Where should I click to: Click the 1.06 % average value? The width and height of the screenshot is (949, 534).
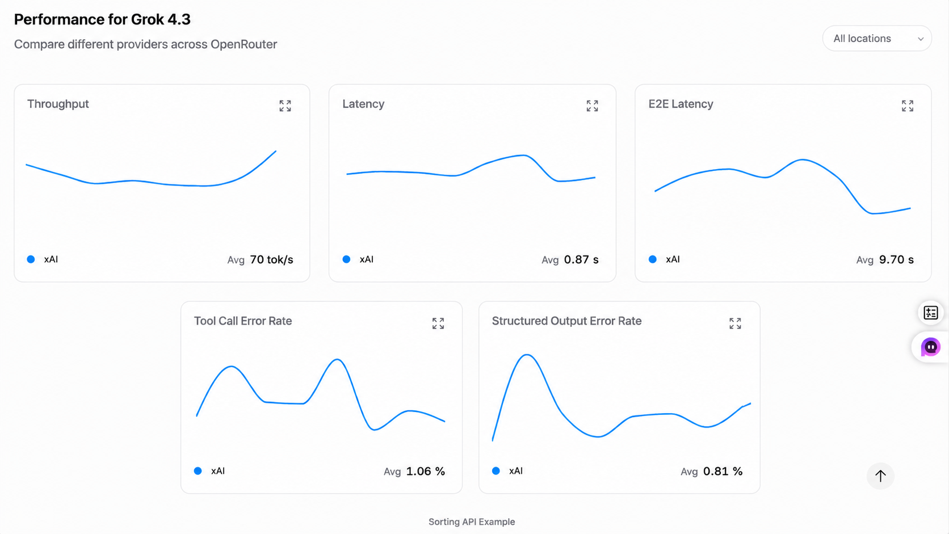tap(426, 472)
